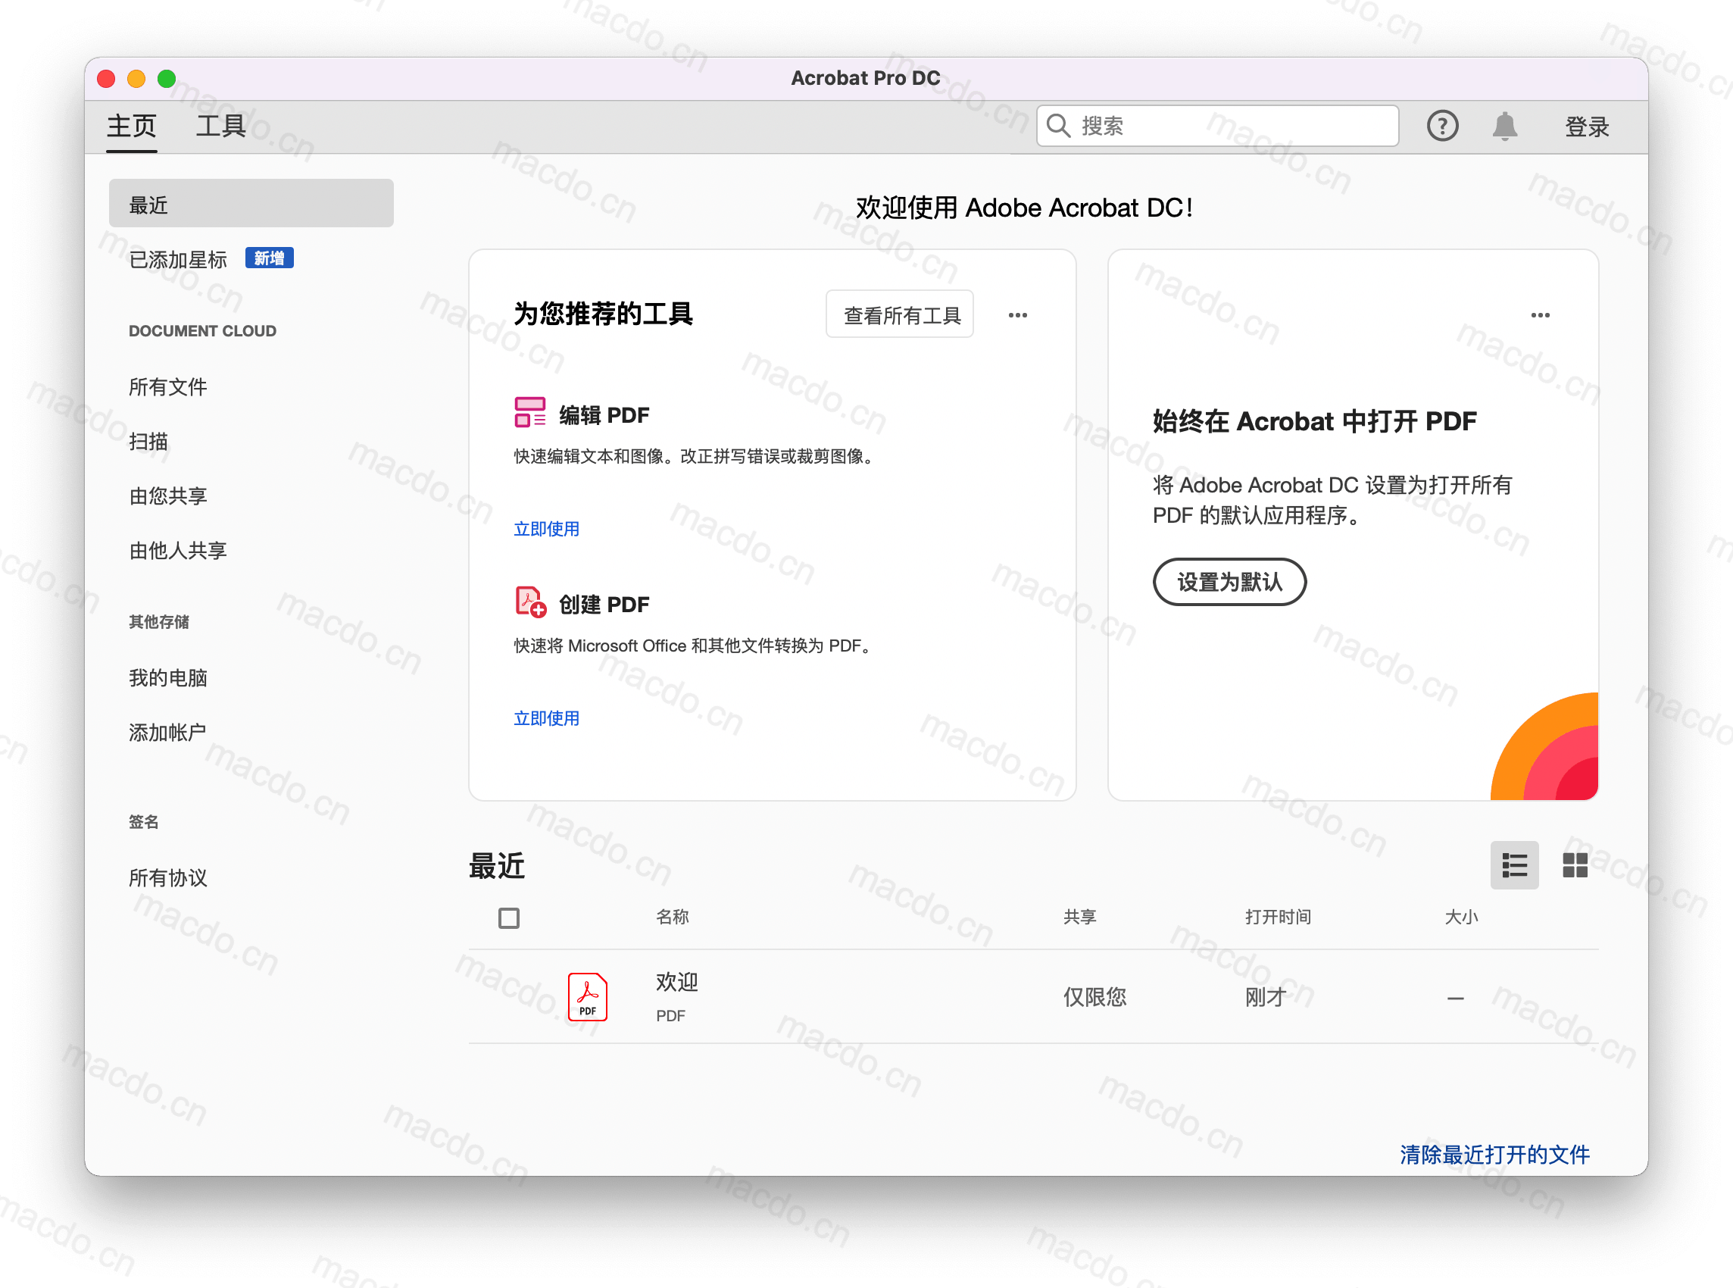Viewport: 1733px width, 1288px height.
Task: Click the 欢迎 PDF file icon
Action: click(x=588, y=997)
